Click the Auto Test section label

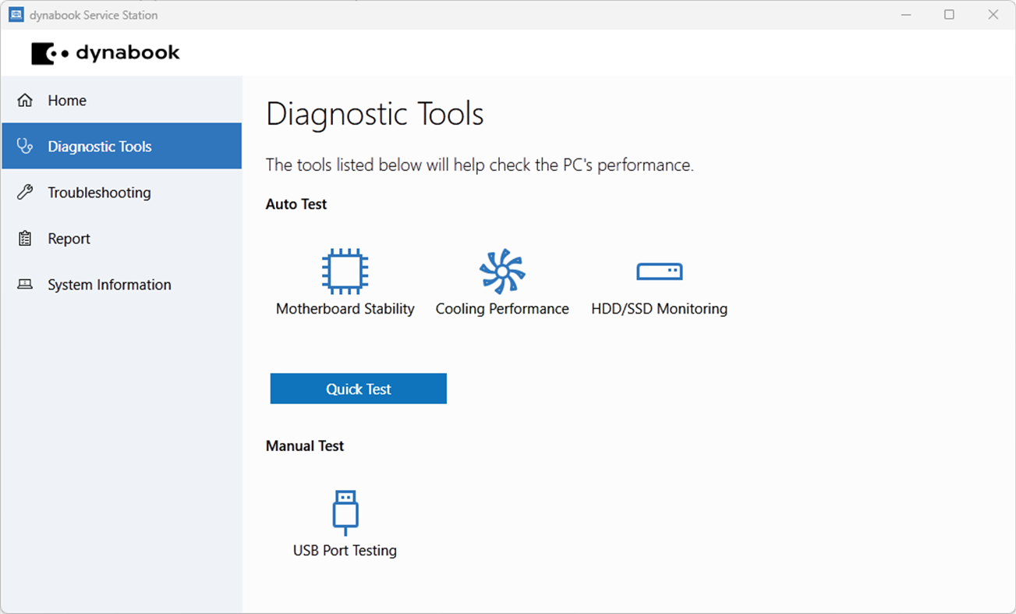click(x=296, y=204)
